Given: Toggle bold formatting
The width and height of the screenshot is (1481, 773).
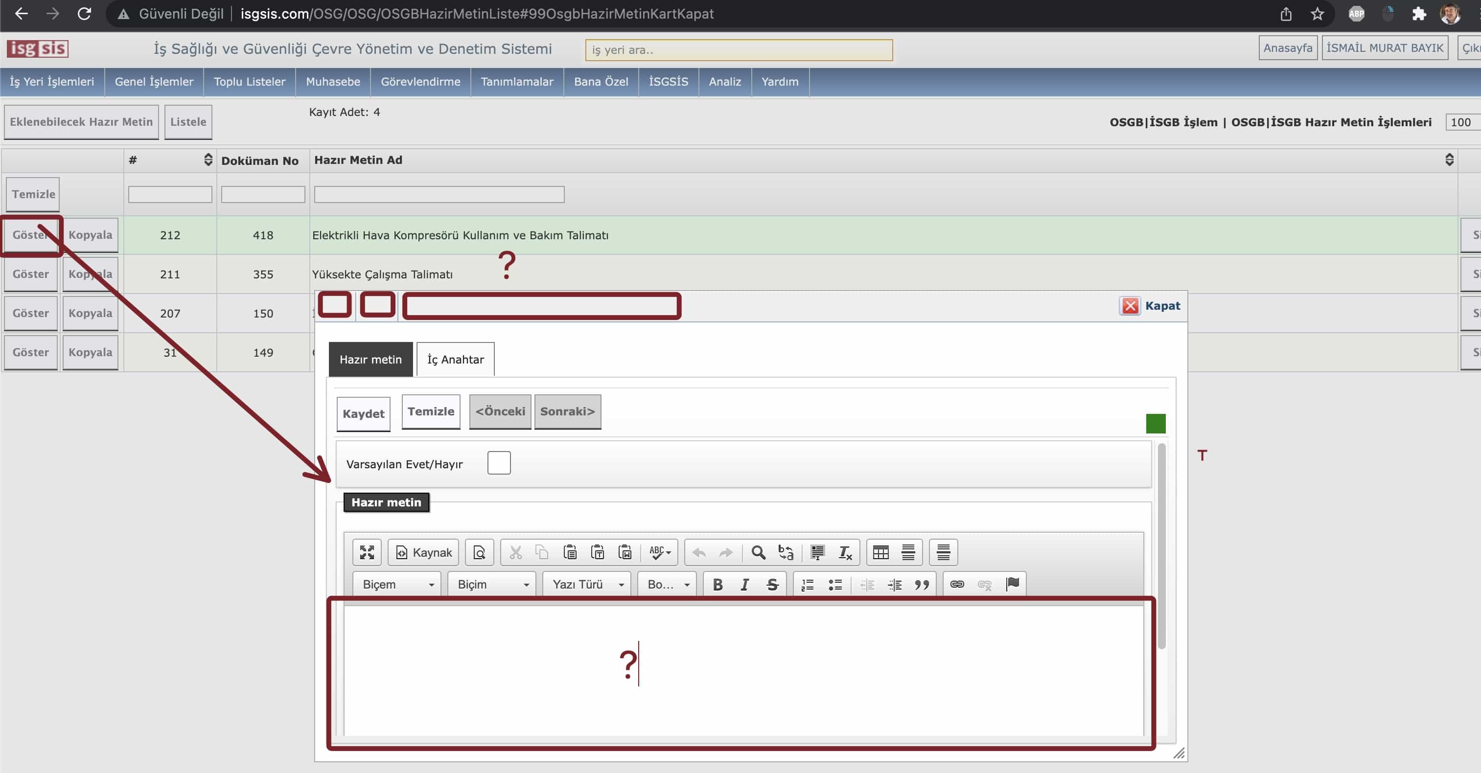Looking at the screenshot, I should 717,585.
